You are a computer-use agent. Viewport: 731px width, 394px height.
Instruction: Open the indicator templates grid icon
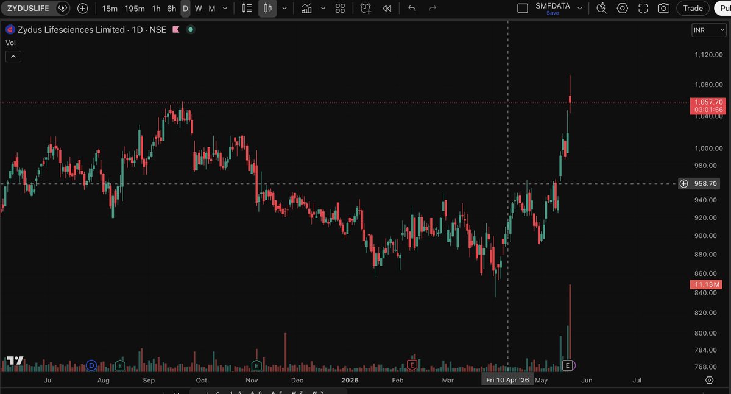coord(340,9)
